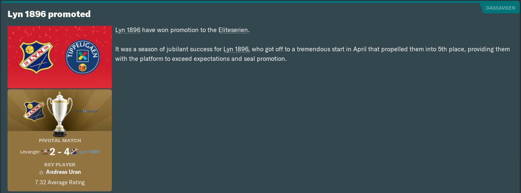Open the Eliteserien competition link
Image resolution: width=521 pixels, height=193 pixels.
pos(233,30)
